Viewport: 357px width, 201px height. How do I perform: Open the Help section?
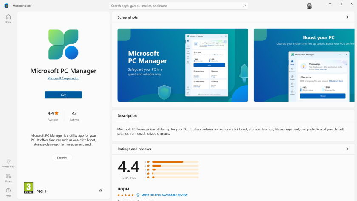(8, 192)
